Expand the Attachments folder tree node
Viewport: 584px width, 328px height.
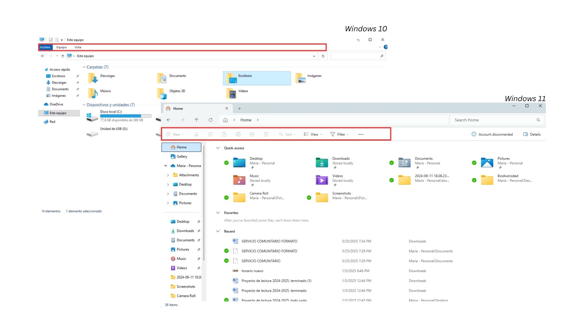[168, 175]
